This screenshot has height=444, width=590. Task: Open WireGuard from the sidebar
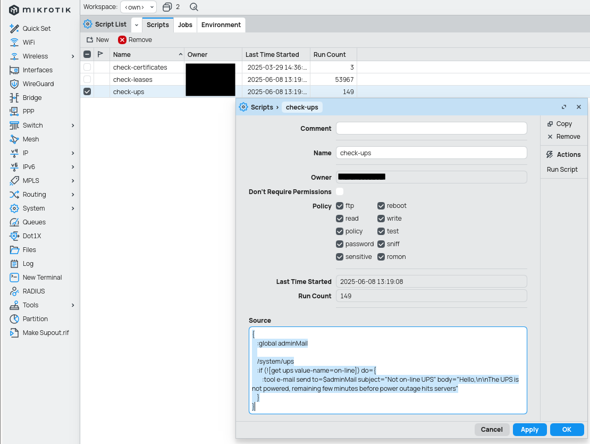[x=32, y=83]
